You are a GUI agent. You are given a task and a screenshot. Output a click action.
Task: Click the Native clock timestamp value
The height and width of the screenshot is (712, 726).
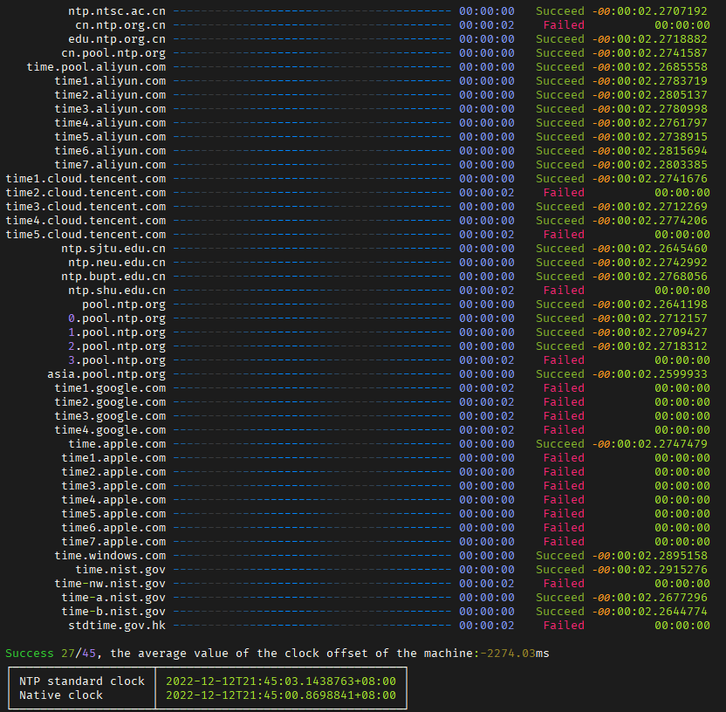pyautogui.click(x=280, y=695)
